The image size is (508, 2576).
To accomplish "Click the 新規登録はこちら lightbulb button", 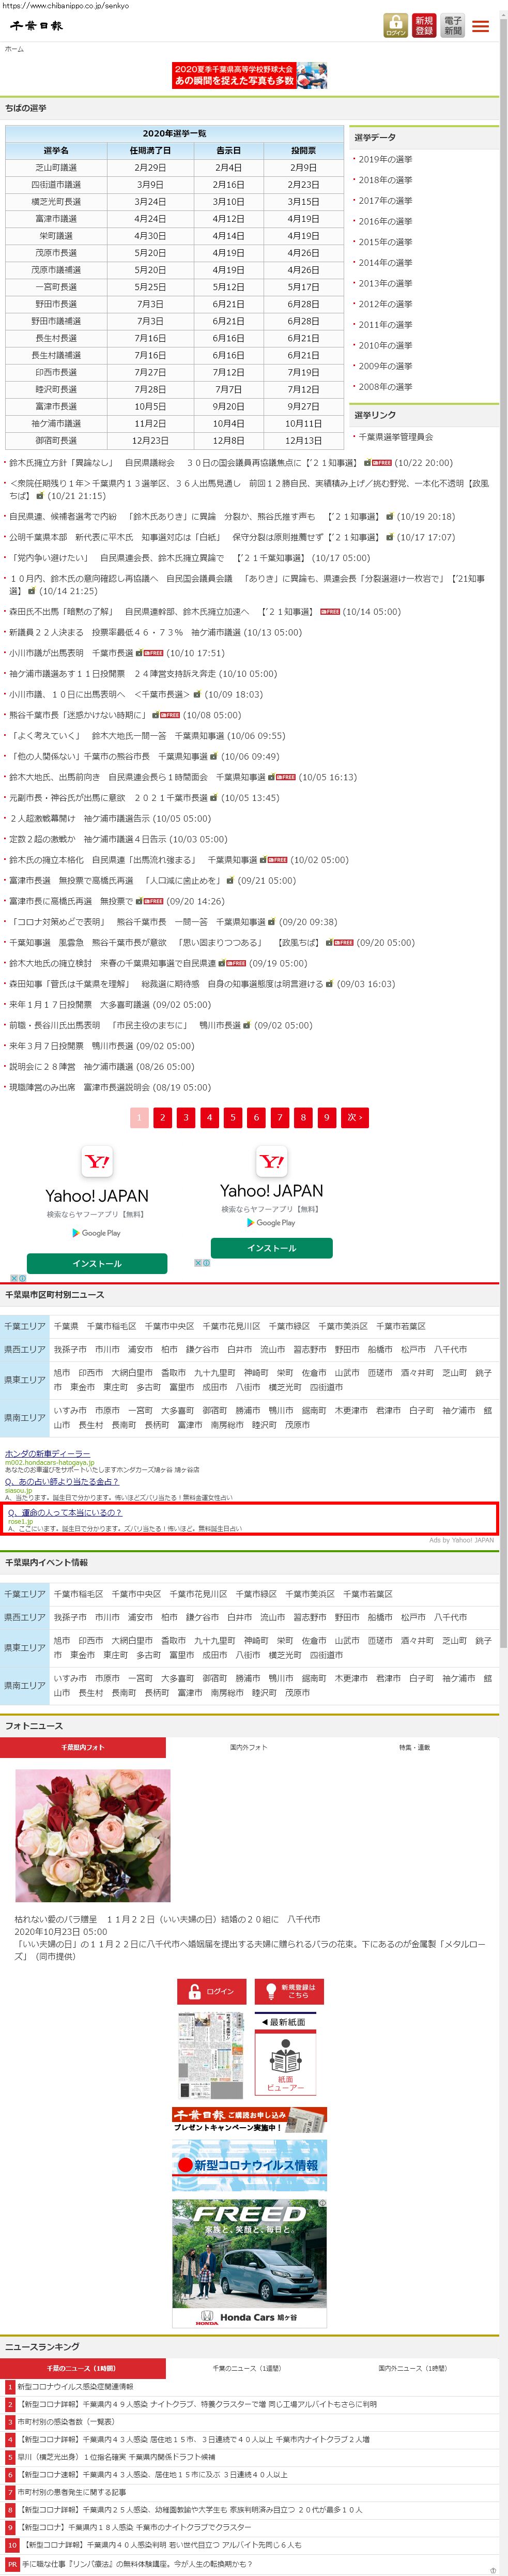I will click(x=289, y=1991).
